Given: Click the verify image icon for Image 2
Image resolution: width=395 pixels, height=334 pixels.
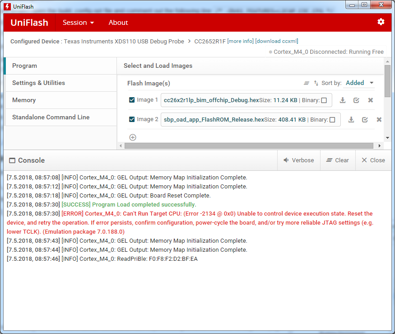Looking at the screenshot, I should pyautogui.click(x=365, y=119).
